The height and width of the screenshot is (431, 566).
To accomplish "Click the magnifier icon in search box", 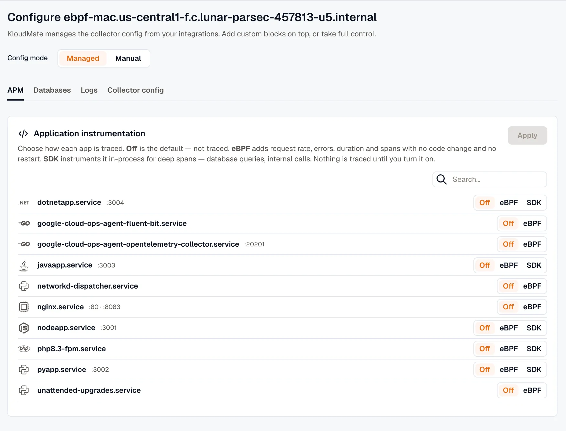I will tap(442, 179).
